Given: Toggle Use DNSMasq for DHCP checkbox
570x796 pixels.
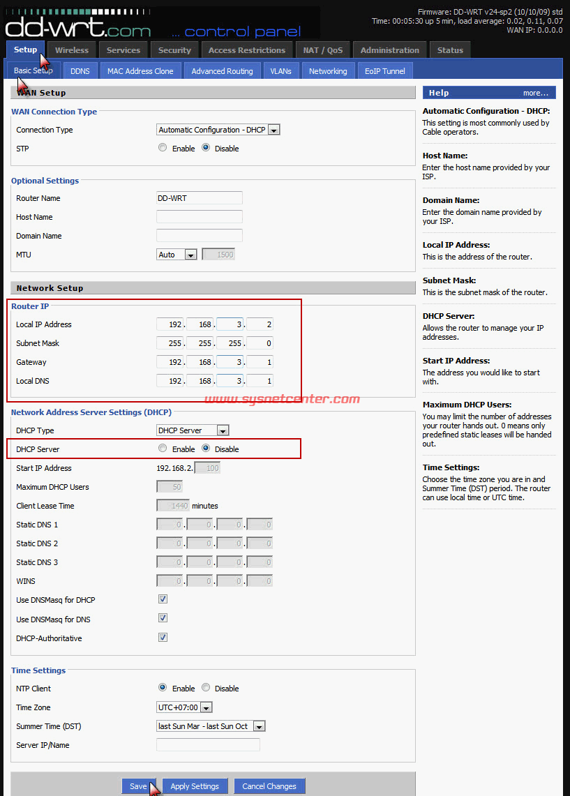Looking at the screenshot, I should tap(163, 599).
